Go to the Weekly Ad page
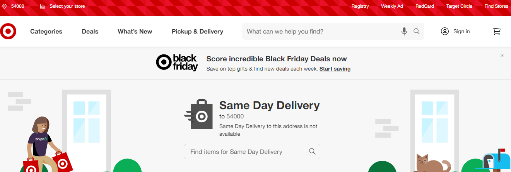The width and height of the screenshot is (511, 172). click(392, 6)
